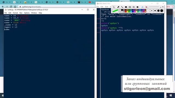
Task: Open File menu in IDLE Shell window
Action: click(98, 7)
